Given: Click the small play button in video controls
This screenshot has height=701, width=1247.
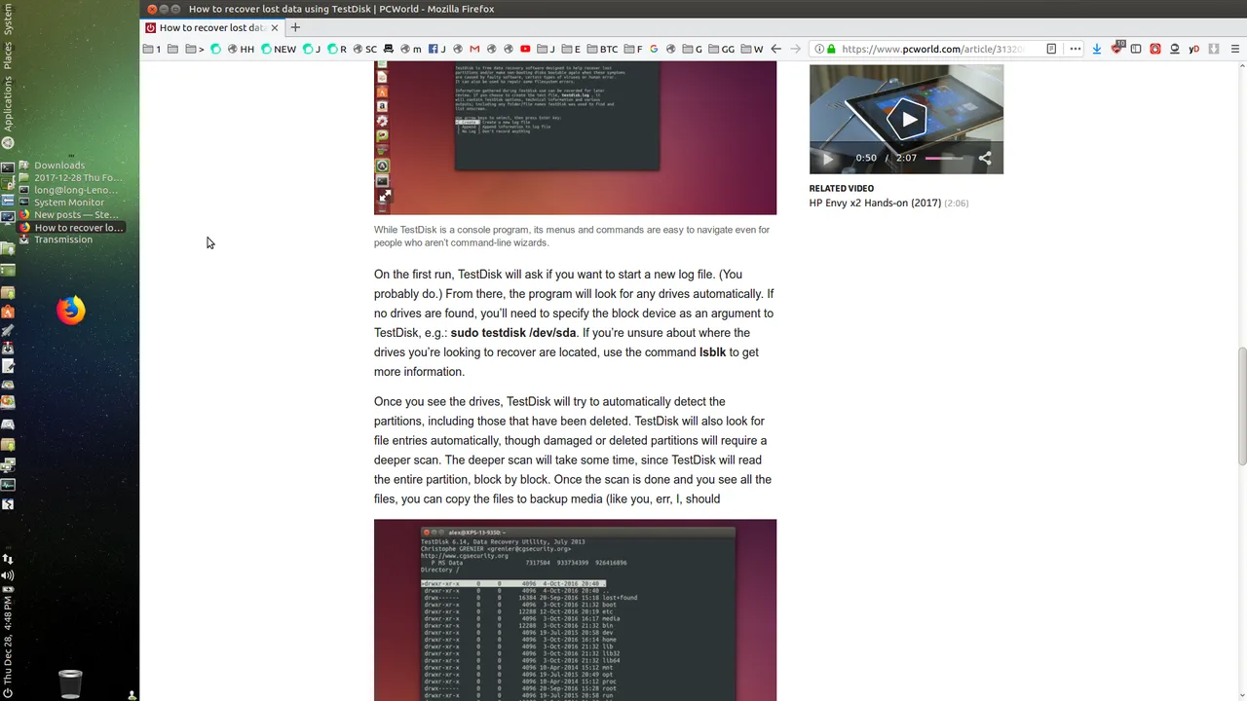Looking at the screenshot, I should [827, 159].
